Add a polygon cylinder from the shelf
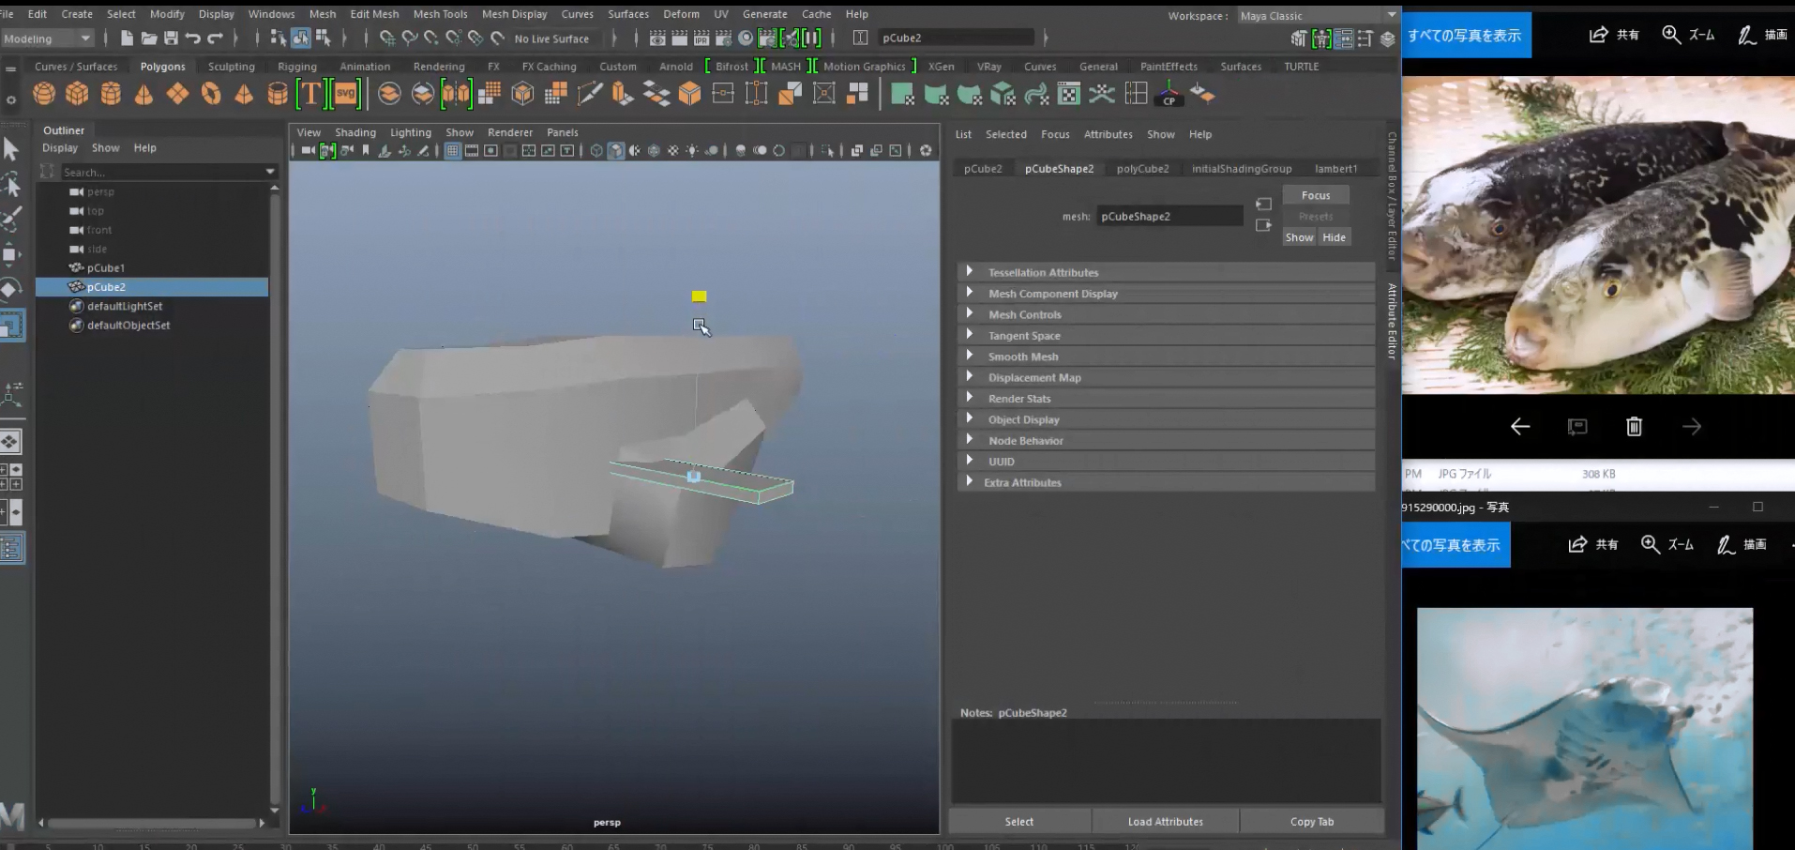Screen dimensions: 1795x850 click(x=111, y=94)
